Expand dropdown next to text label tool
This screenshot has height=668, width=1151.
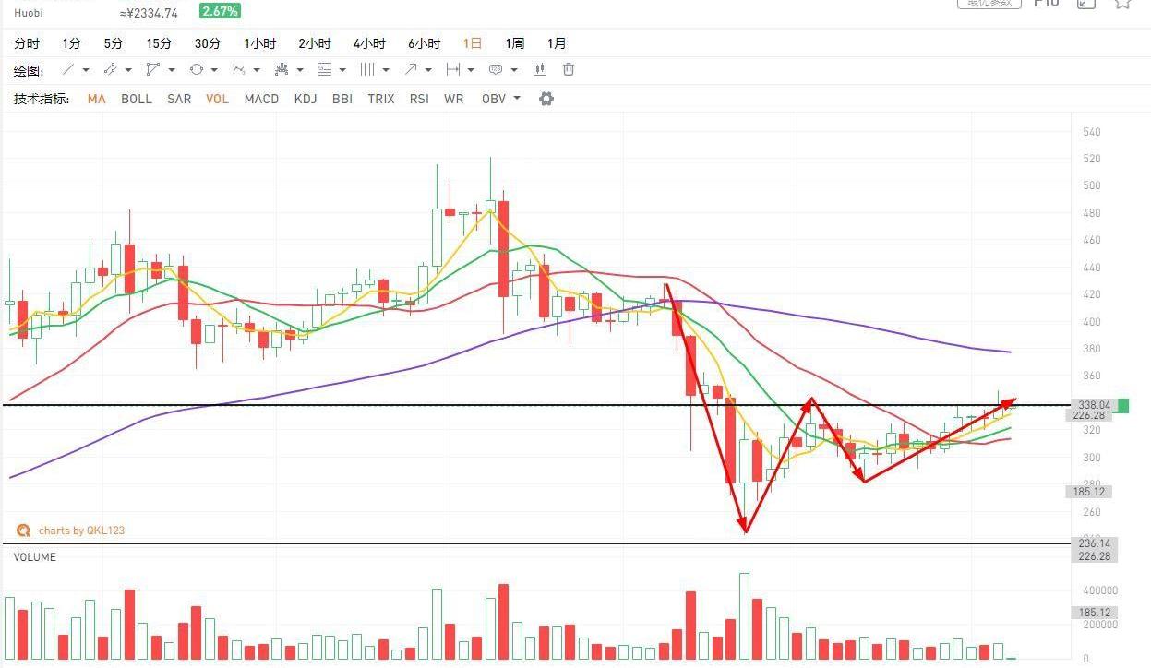click(514, 70)
